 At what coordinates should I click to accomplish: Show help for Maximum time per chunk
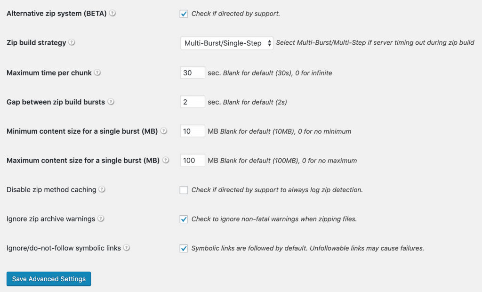[x=97, y=73]
